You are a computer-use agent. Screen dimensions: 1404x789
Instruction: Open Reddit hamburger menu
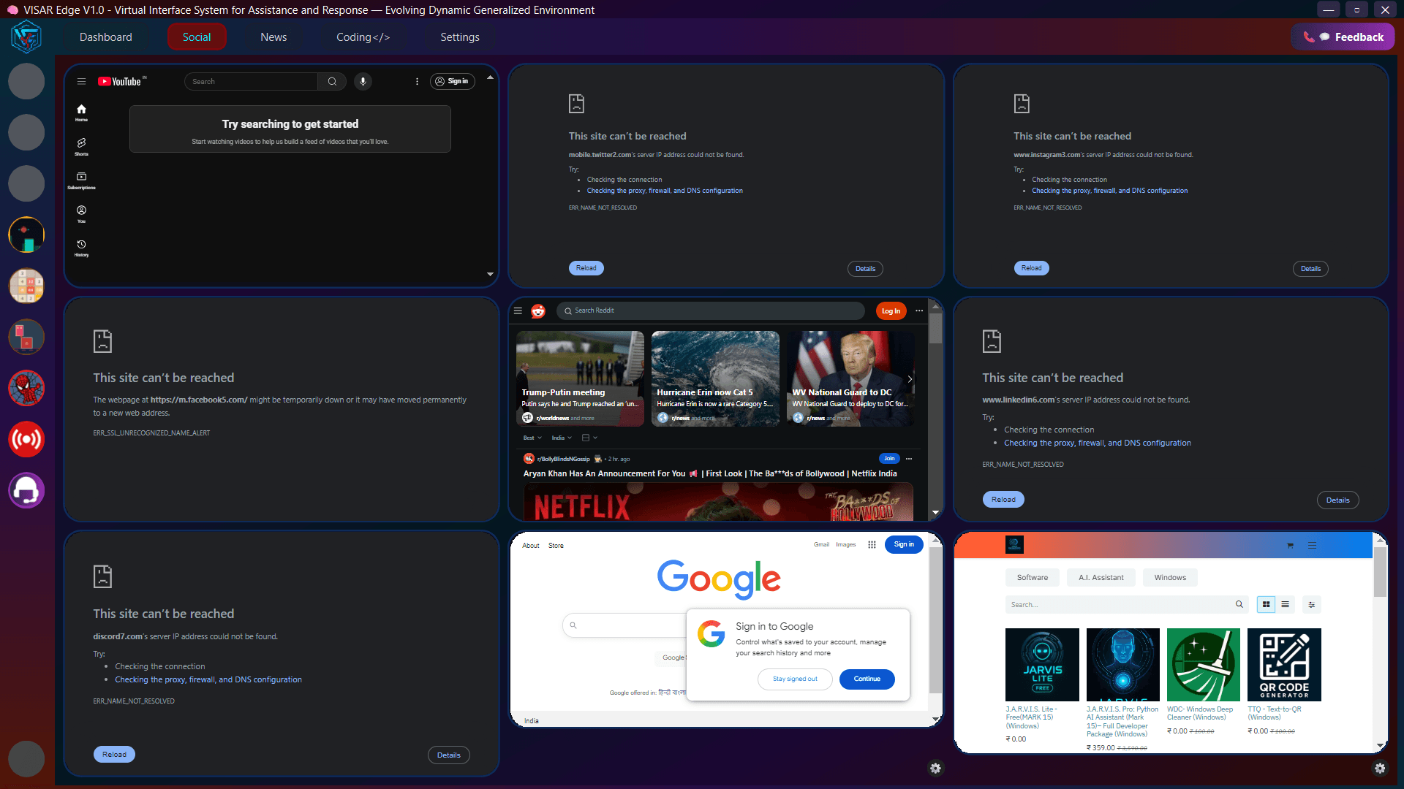click(518, 310)
